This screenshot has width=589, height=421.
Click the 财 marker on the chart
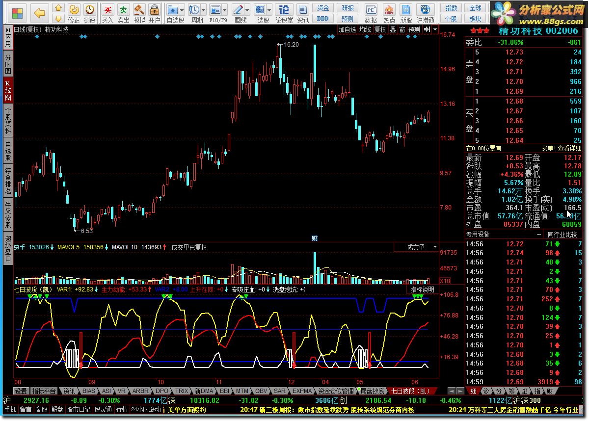(315, 238)
